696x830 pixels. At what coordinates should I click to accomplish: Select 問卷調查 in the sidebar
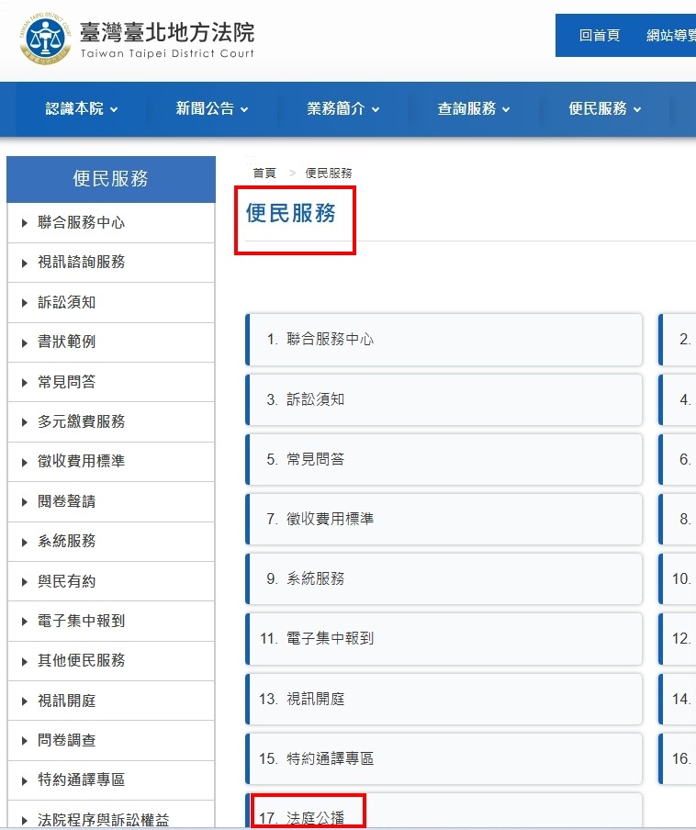pyautogui.click(x=66, y=740)
